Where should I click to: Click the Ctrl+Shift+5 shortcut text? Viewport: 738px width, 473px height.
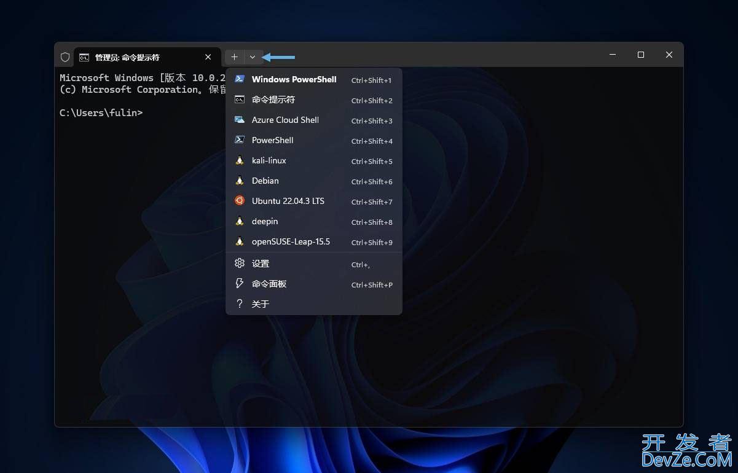pyautogui.click(x=372, y=161)
